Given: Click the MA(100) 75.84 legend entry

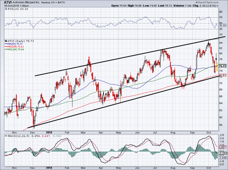Looking at the screenshot, I should (14, 49).
